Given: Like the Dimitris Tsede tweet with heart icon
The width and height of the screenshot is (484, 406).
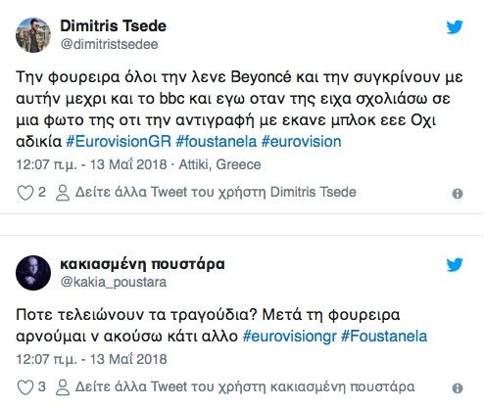Looking at the screenshot, I should tap(25, 193).
